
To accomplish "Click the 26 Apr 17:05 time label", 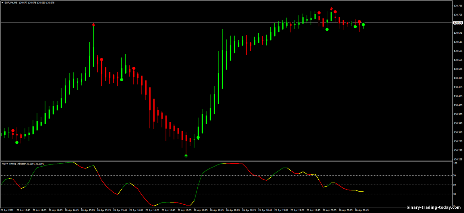I will point(184,210).
